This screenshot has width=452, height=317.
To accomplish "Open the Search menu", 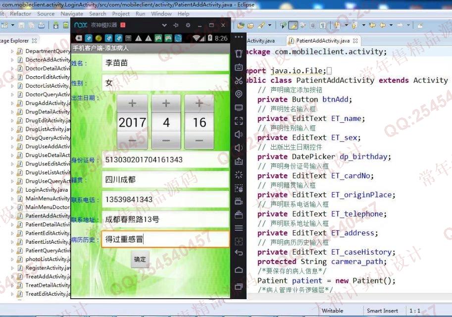I will click(98, 13).
